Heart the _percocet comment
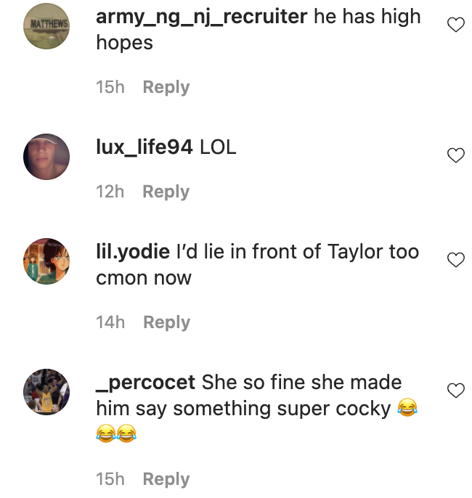472x498 pixels. pos(455,391)
